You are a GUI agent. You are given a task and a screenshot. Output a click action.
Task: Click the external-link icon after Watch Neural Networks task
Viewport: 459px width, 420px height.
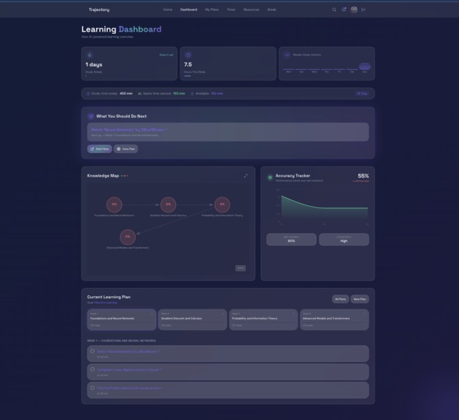pyautogui.click(x=159, y=352)
